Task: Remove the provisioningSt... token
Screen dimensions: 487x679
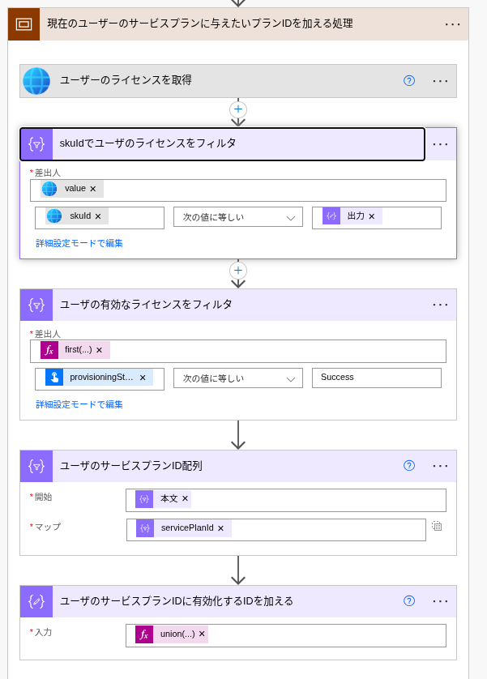Action: (143, 378)
